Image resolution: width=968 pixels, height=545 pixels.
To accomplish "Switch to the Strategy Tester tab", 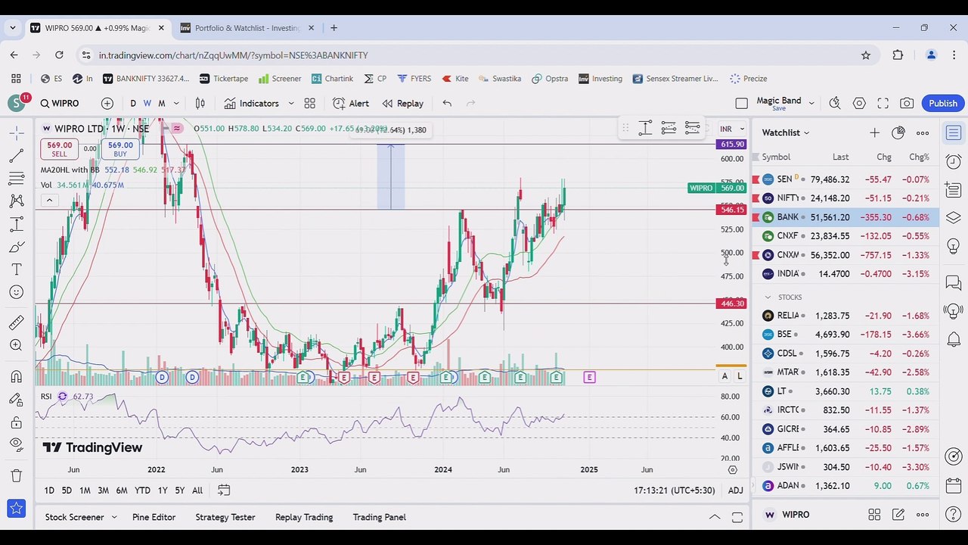I will tap(225, 517).
